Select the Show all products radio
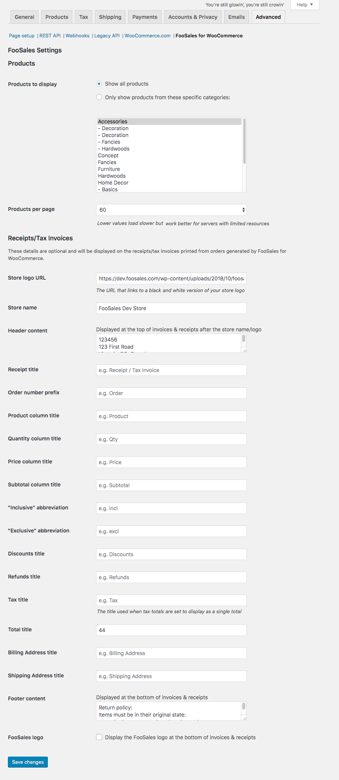The image size is (339, 780). (99, 84)
